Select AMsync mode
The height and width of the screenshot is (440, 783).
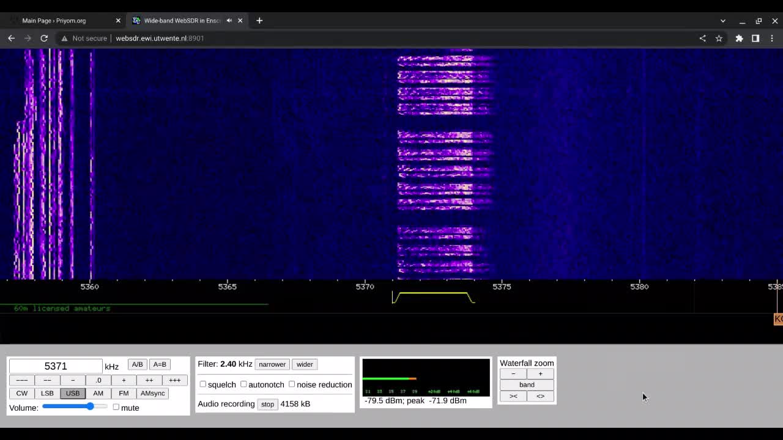coord(153,393)
